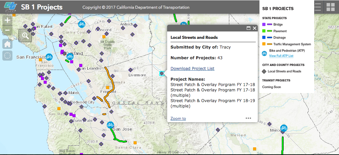Click the SB 1 Projects header title
Image resolution: width=339 pixels, height=155 pixels.
point(42,7)
